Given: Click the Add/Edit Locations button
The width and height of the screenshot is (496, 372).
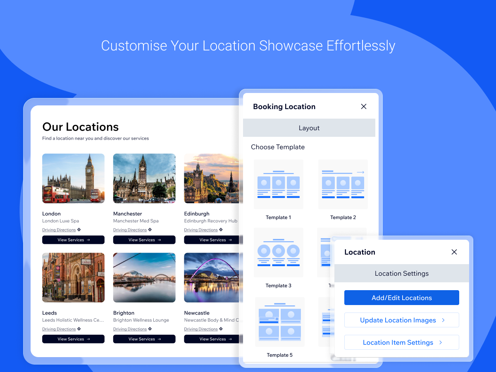Looking at the screenshot, I should 401,298.
